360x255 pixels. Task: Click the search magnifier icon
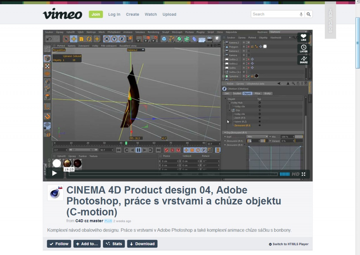(309, 14)
